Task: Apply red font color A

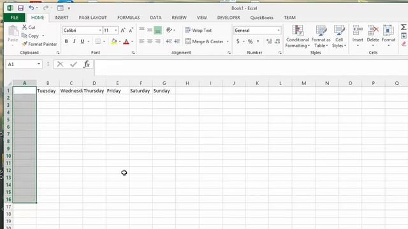Action: 126,41
